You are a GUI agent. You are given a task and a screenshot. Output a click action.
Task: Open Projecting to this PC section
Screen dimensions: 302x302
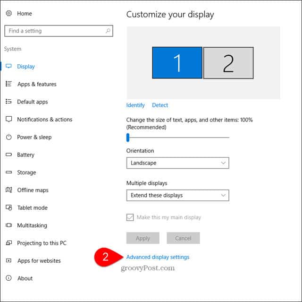(x=42, y=243)
